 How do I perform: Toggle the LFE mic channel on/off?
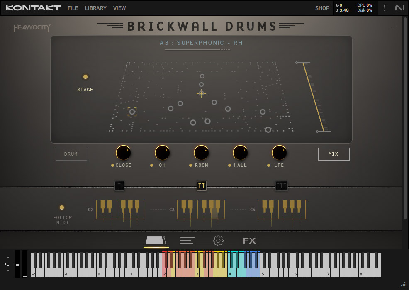pyautogui.click(x=269, y=166)
